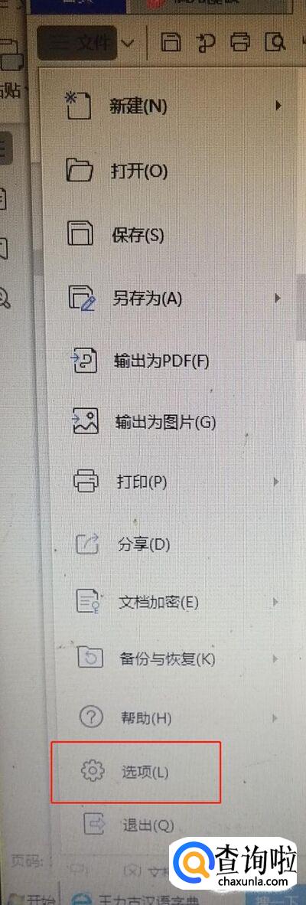Click the 文档加密(E) lock document icon

89,603
